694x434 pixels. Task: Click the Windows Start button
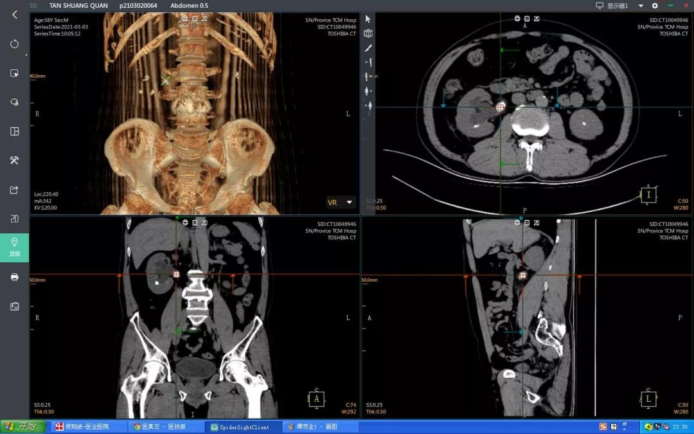click(x=23, y=426)
